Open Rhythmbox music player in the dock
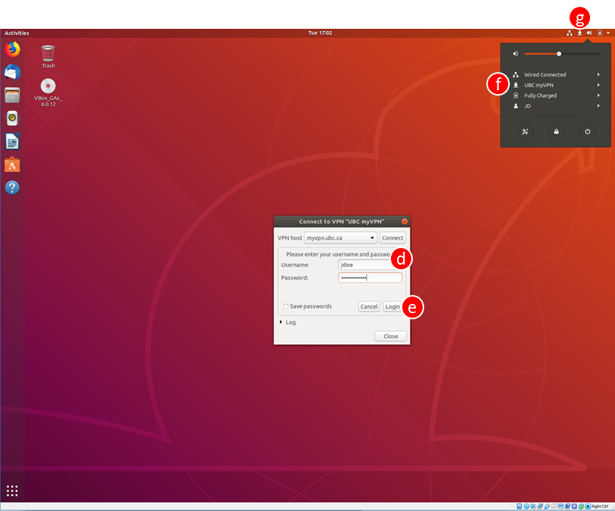615x511 pixels. click(x=12, y=118)
